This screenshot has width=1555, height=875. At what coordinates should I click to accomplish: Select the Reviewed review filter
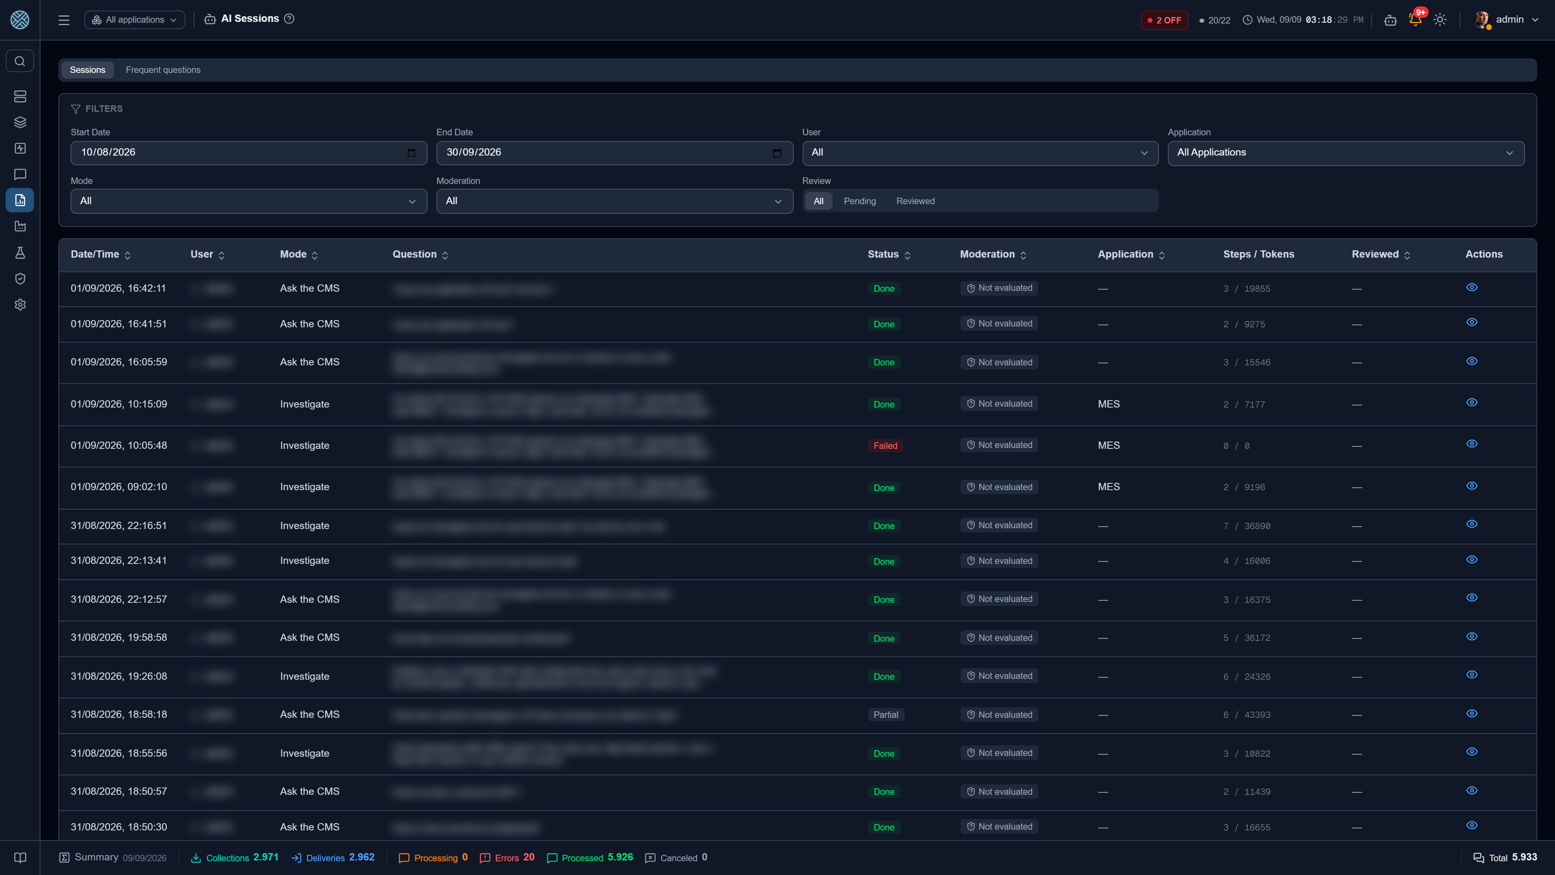[x=915, y=201]
